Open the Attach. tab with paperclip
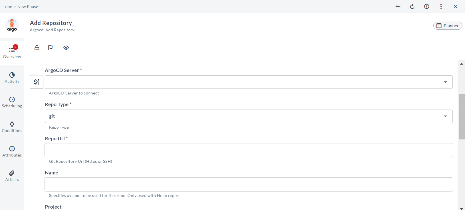 12,176
